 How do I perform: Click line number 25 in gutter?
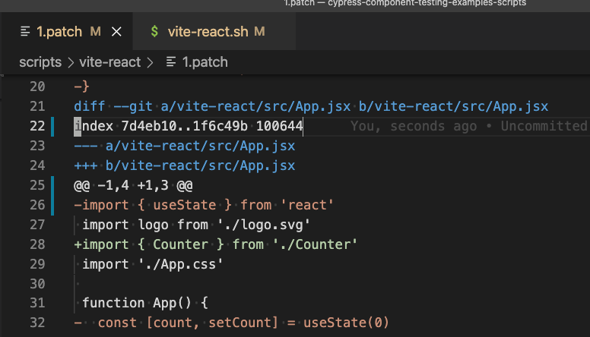tap(37, 185)
